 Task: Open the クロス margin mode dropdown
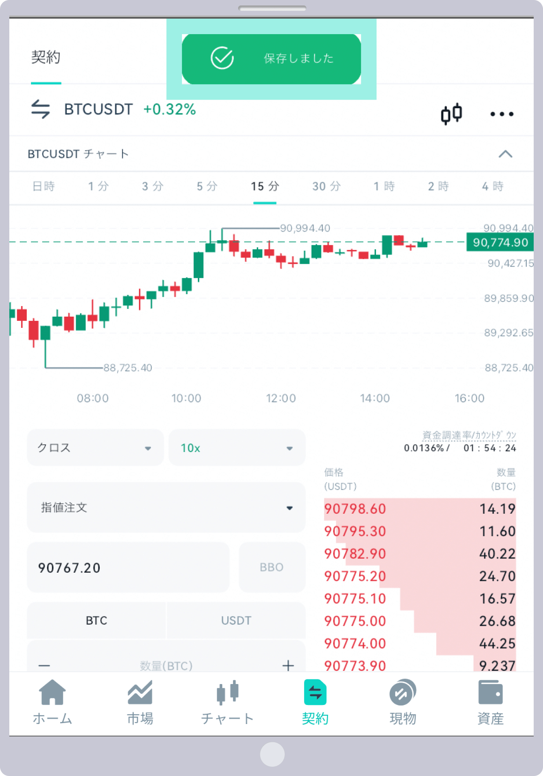[95, 448]
